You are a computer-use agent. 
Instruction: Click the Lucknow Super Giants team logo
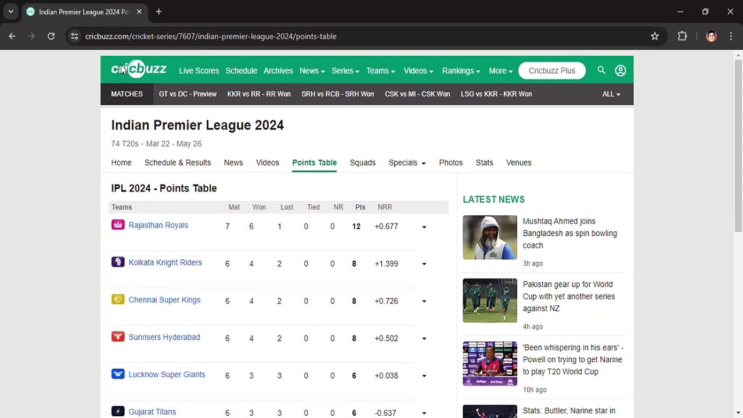tap(118, 374)
